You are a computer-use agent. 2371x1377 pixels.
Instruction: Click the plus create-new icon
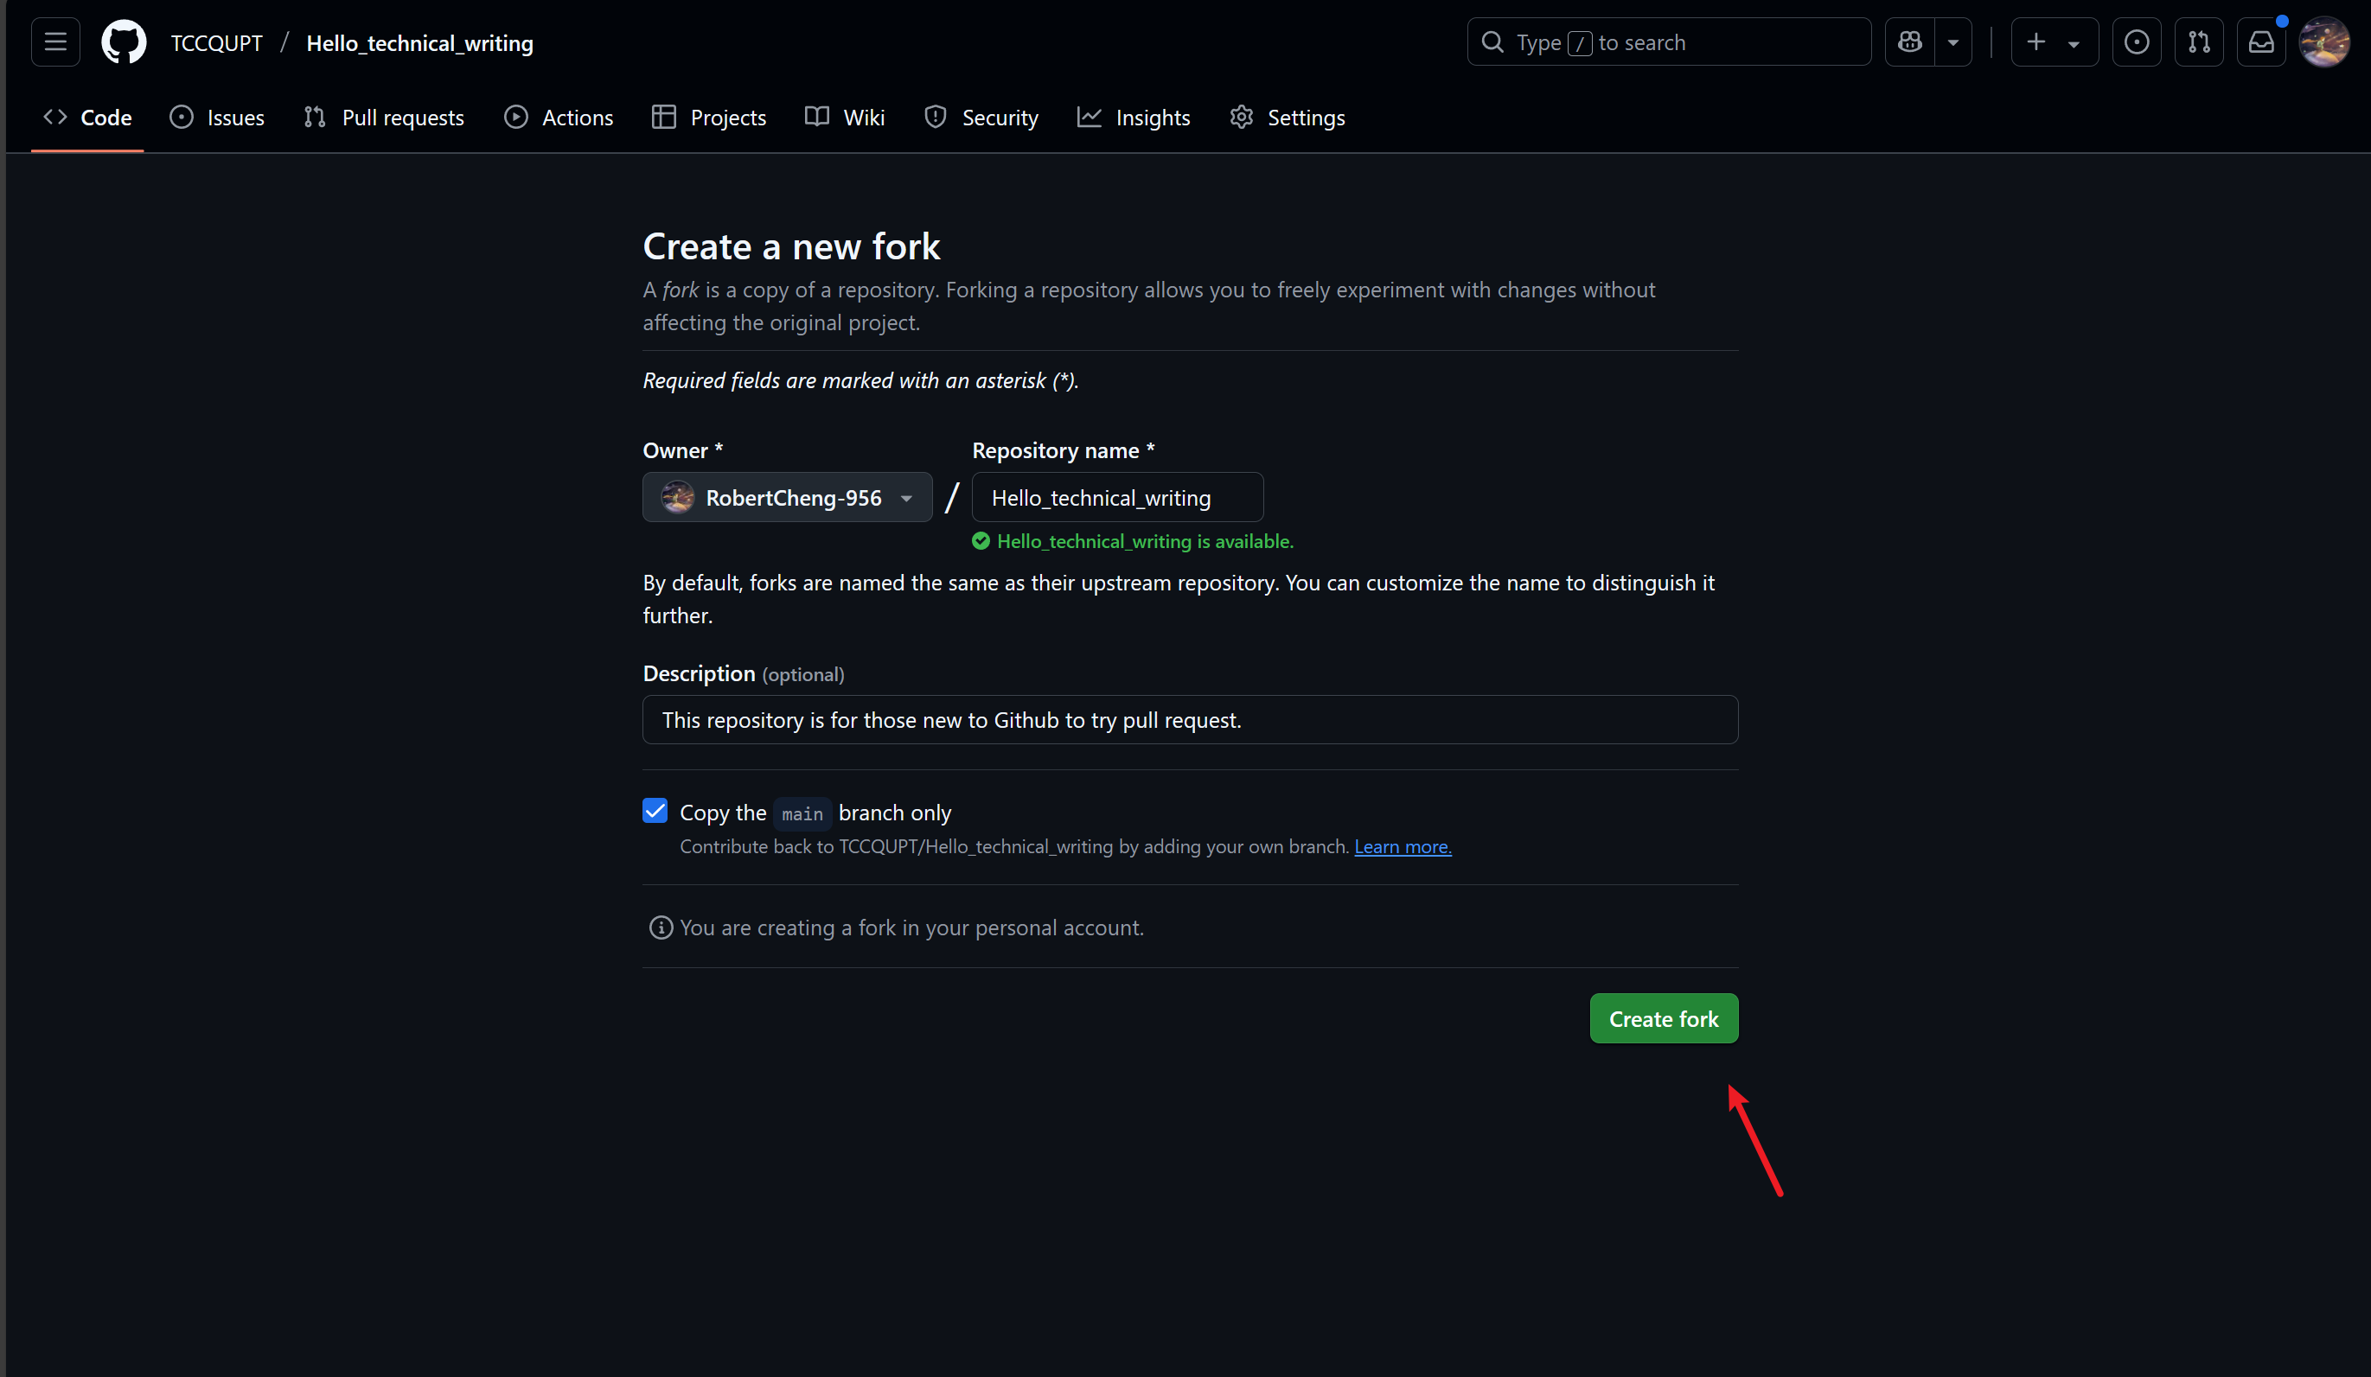pos(2036,42)
